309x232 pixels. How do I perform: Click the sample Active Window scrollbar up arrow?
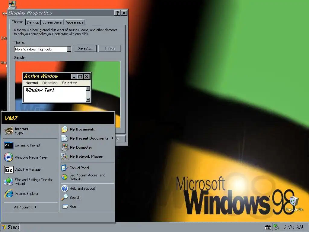coord(88,89)
